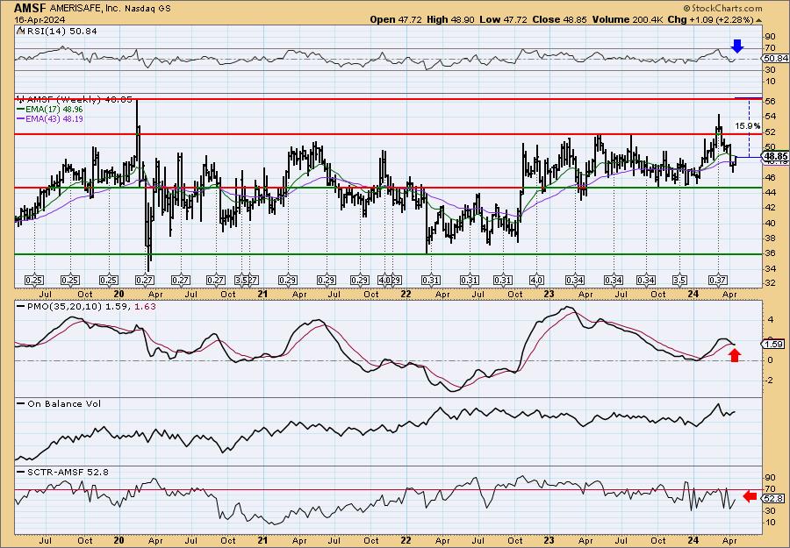790x548 pixels.
Task: Click the OHLC bar icon beside AMSF (Weekly)
Action: coord(19,99)
